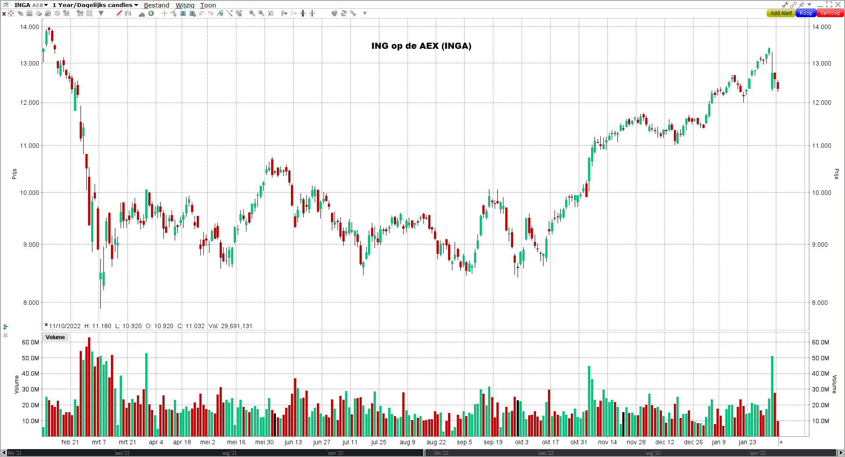
Task: Select the crosshair plus tool
Action: (164, 13)
